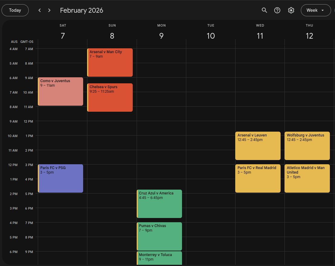Viewport: 335px width, 266px height.
Task: Open the help icon
Action: click(x=277, y=10)
